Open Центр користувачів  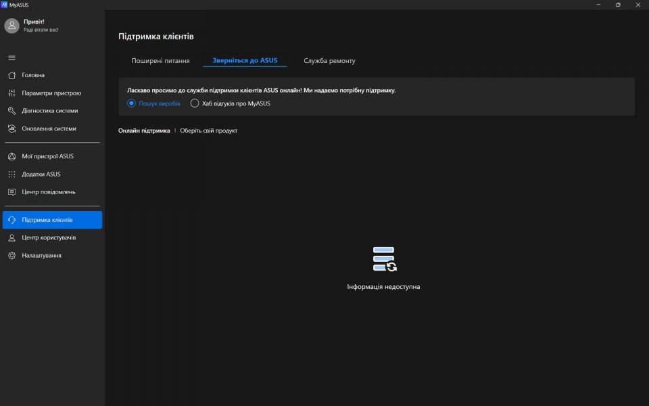52,238
